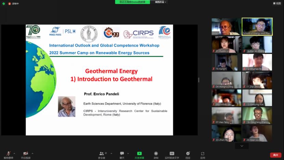Click the green Share Screen icon

tap(139, 154)
